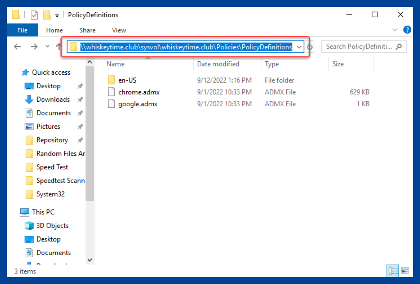420x284 pixels.
Task: Click the search magnifier icon
Action: (x=399, y=47)
